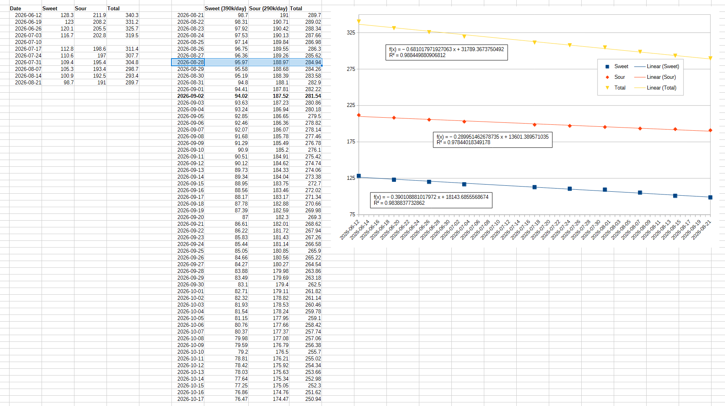Select the cell containing 331.2

[x=123, y=22]
